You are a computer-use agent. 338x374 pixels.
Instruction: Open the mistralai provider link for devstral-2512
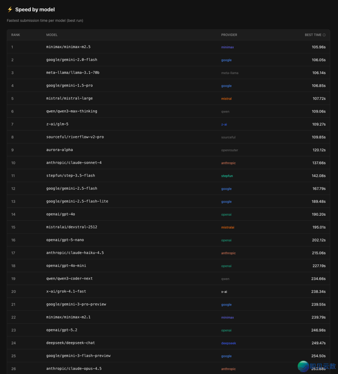point(228,227)
